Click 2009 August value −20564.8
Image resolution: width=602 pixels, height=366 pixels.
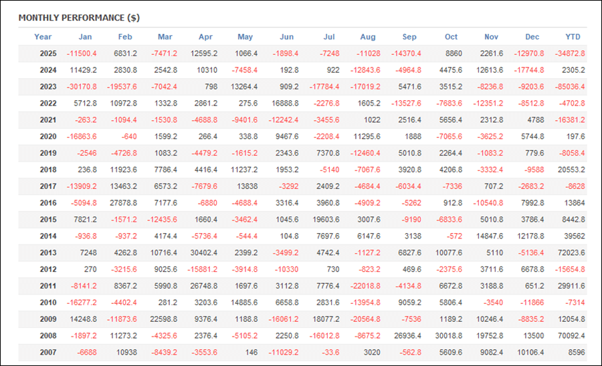click(363, 318)
